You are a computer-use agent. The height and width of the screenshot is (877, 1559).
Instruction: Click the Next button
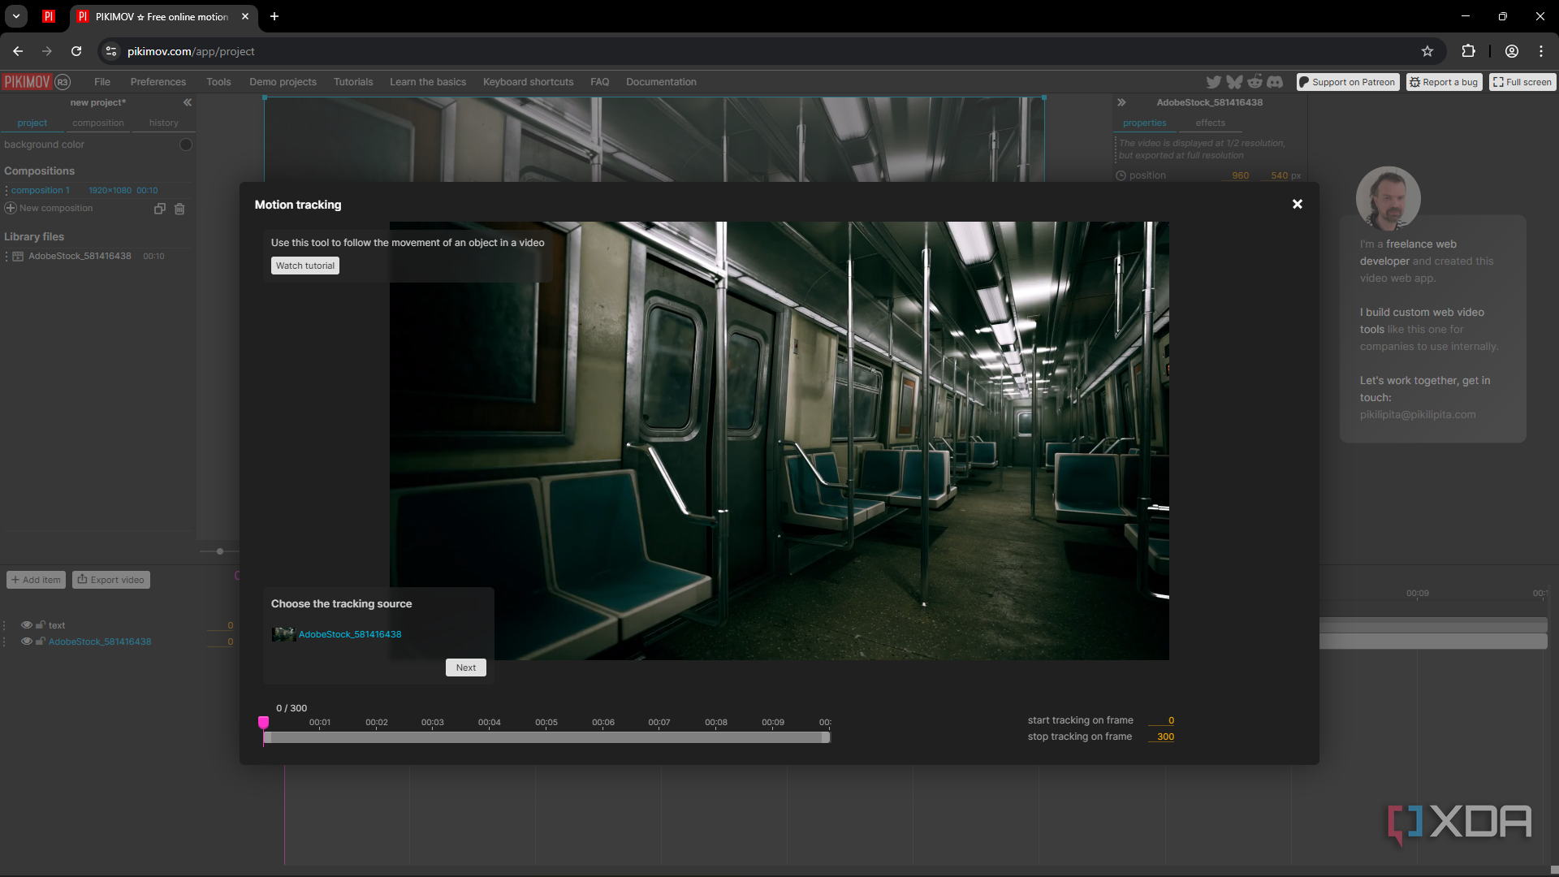click(x=466, y=667)
